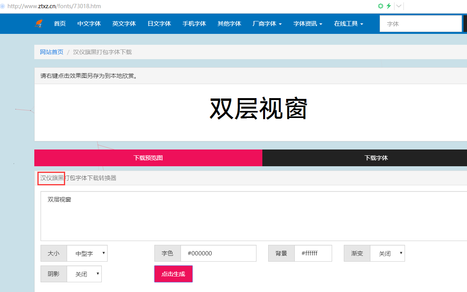Expand the 字体资讯 menu chevron

(x=320, y=23)
